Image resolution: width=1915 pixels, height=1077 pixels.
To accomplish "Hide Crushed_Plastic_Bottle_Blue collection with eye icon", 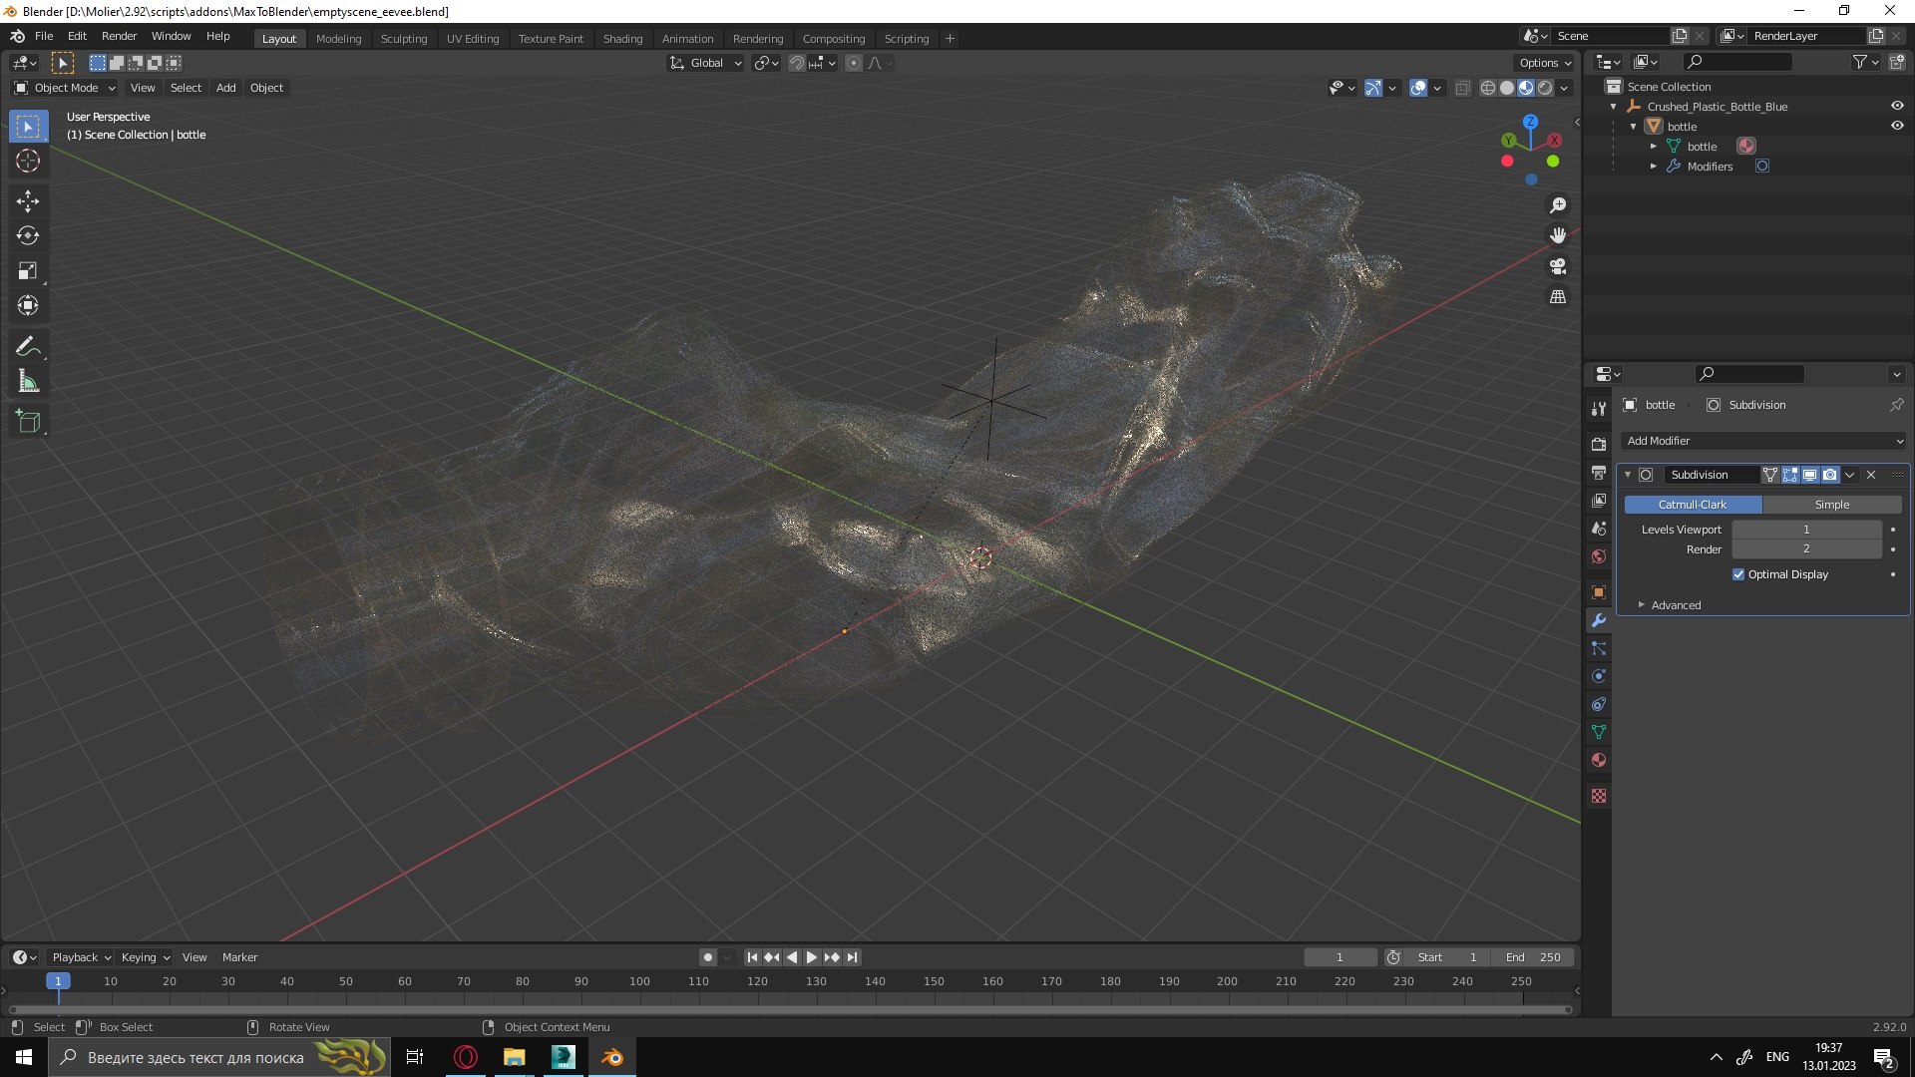I will [1897, 106].
